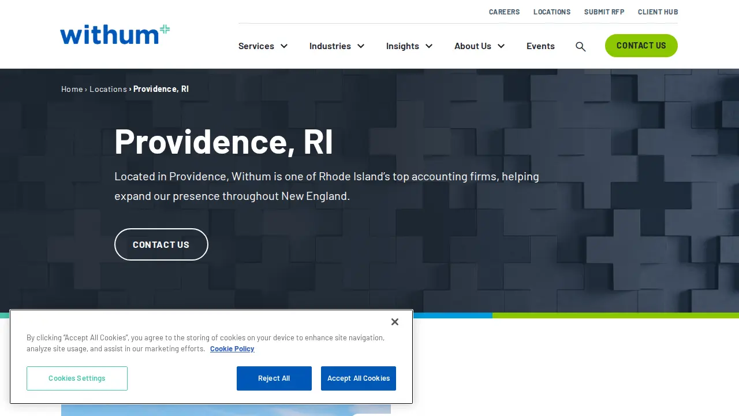Viewport: 739px width, 416px height.
Task: Open the search magnifier icon
Action: 581,46
